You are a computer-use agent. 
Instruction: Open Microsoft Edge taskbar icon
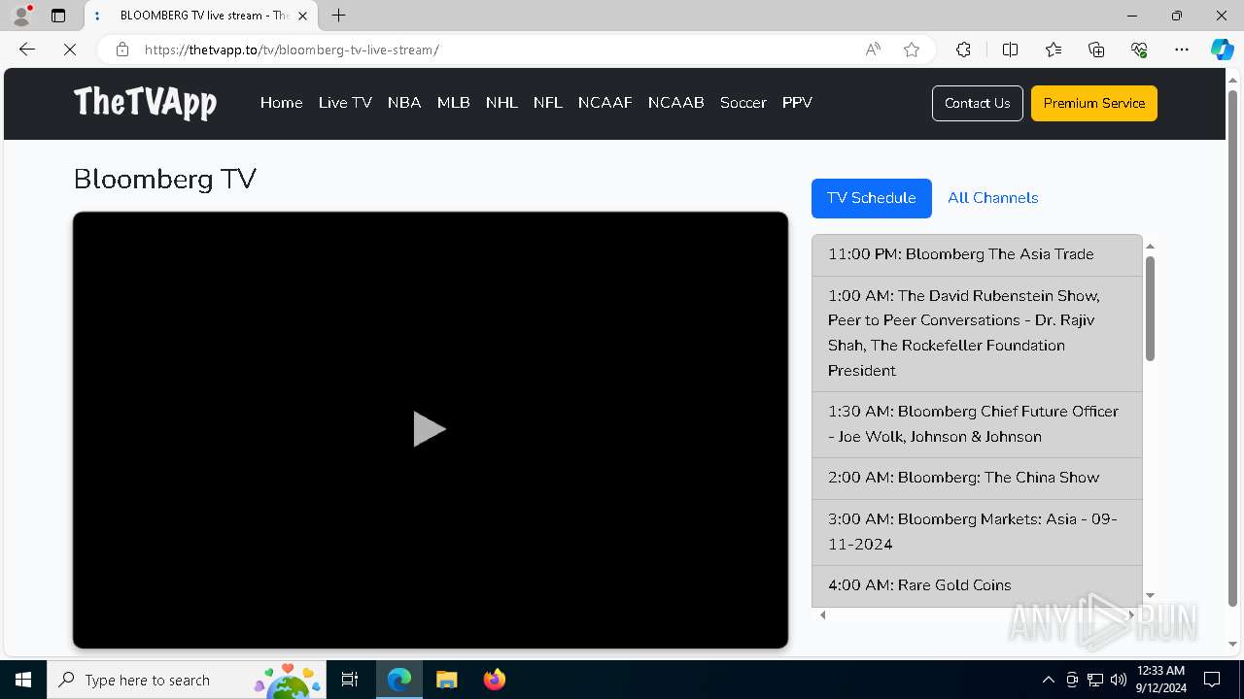[399, 680]
